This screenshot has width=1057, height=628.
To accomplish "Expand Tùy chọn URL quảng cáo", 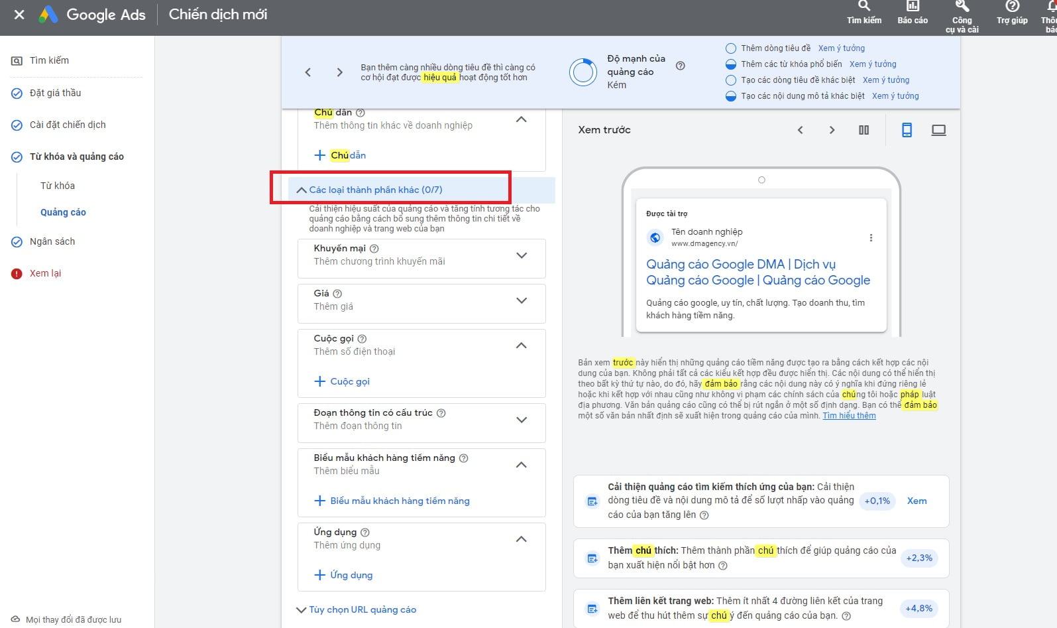I will click(356, 609).
